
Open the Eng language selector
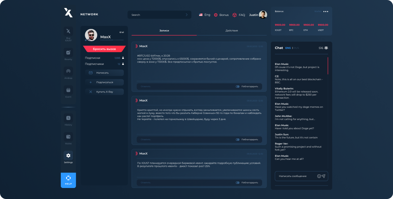[x=204, y=15]
